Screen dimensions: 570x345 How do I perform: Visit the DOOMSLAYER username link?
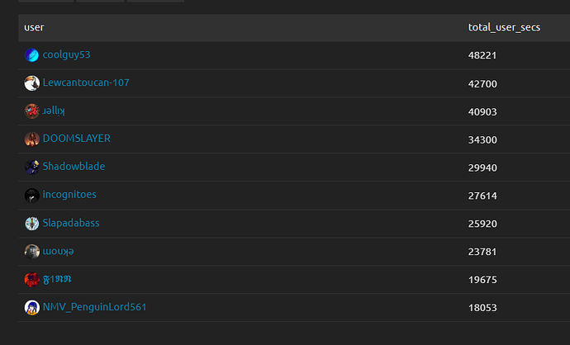(76, 139)
